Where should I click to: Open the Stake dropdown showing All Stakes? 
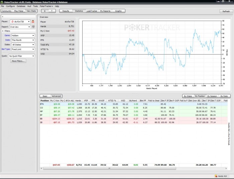(x=23, y=45)
